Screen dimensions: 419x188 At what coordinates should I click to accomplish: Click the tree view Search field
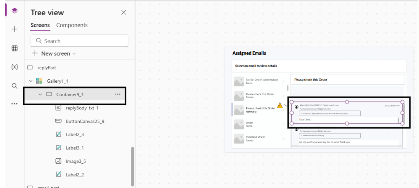(x=79, y=41)
